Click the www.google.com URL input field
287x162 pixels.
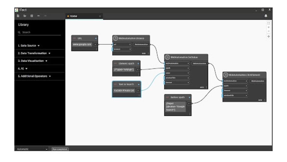pos(82,44)
